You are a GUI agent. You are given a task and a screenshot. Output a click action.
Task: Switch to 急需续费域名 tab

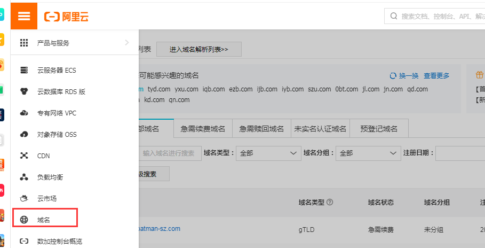(203, 129)
